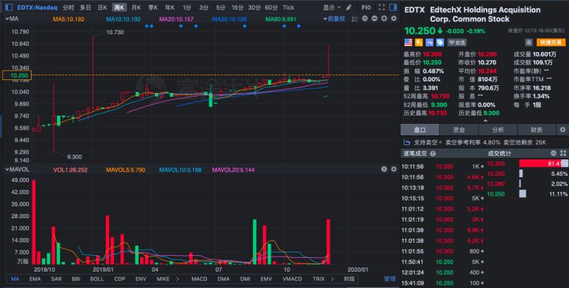Toggle the left sidebar panel icon

pyautogui.click(x=9, y=7)
